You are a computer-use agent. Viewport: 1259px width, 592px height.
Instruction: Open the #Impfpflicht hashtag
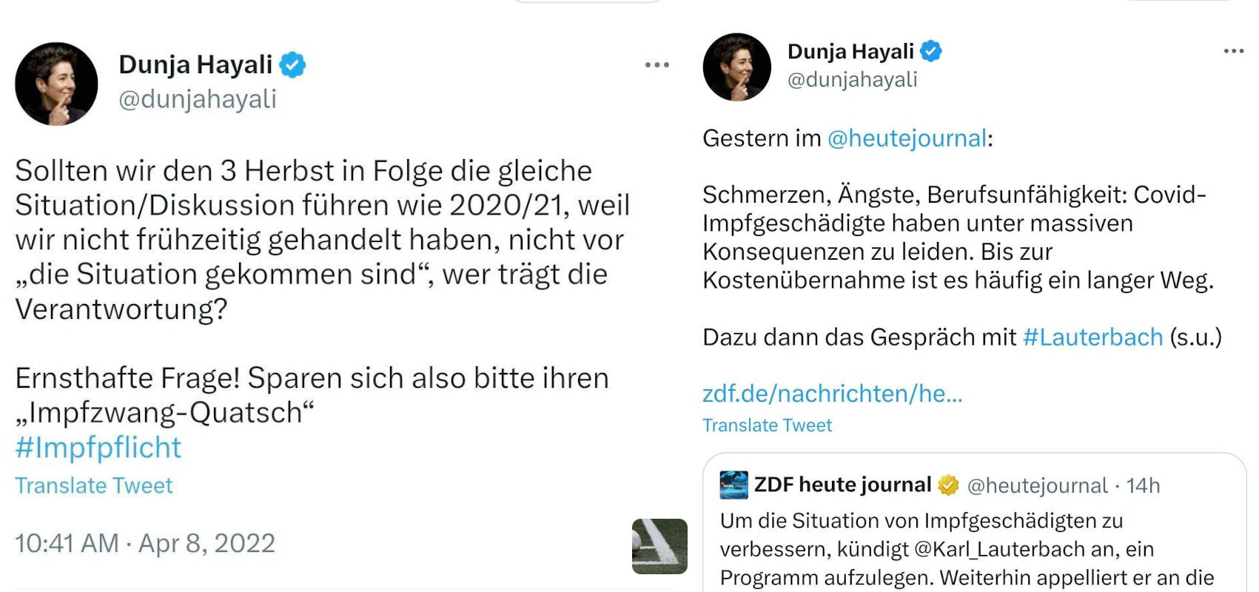point(98,448)
